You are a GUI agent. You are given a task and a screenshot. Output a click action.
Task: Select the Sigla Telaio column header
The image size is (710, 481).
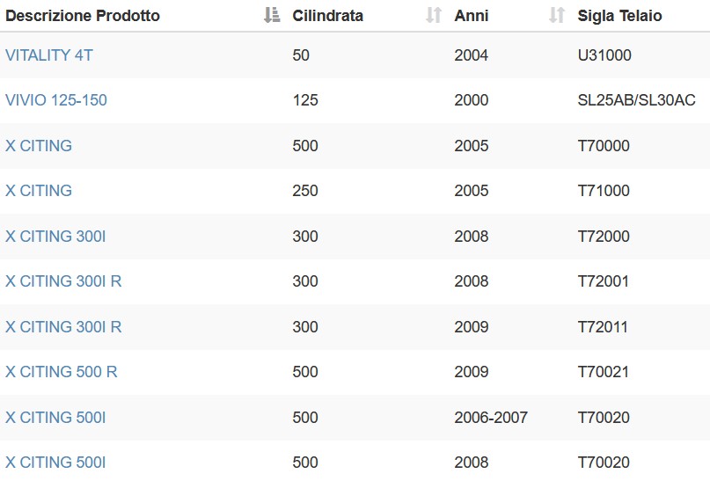tap(619, 16)
